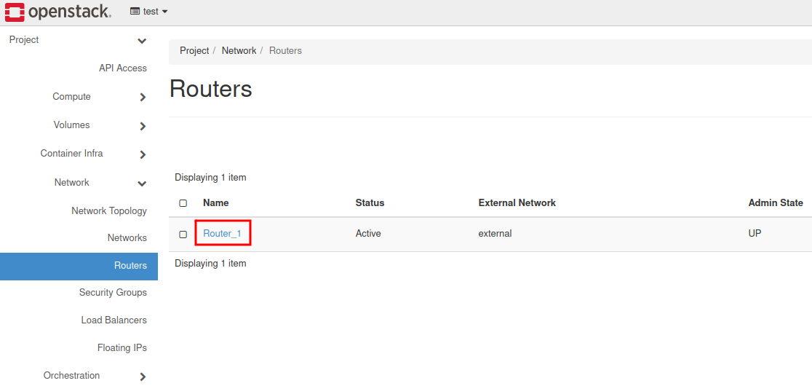Select the highlighted Routers sidebar item
The image size is (812, 386).
point(130,266)
